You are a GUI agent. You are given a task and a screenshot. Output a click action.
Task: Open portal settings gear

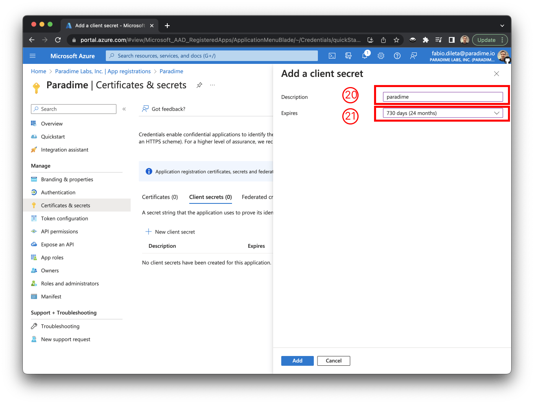click(x=381, y=56)
